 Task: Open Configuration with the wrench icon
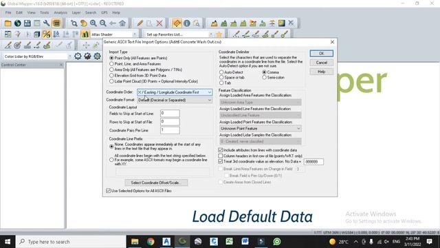47,23
